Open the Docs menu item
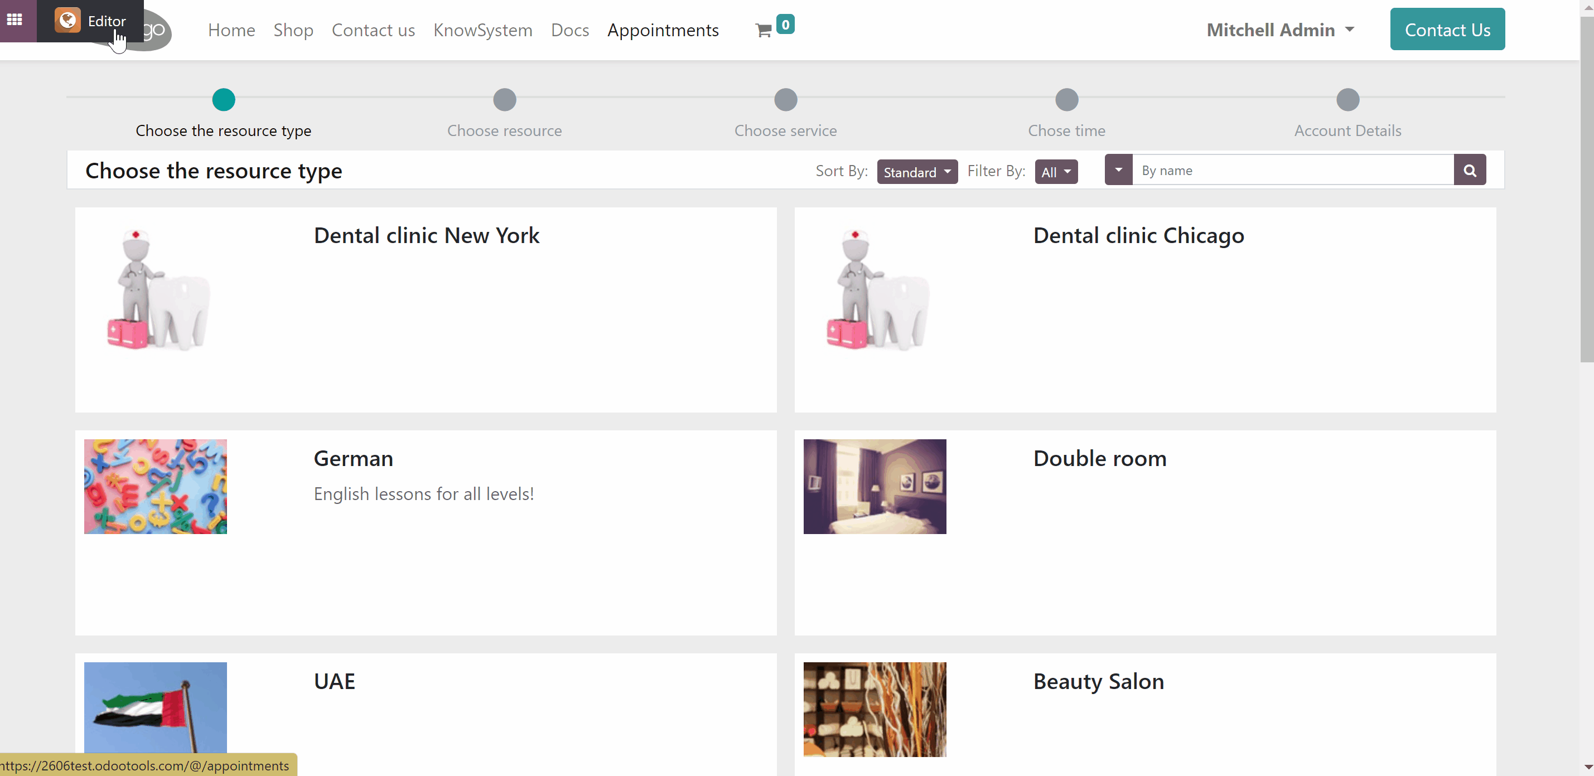1594x776 pixels. [570, 30]
